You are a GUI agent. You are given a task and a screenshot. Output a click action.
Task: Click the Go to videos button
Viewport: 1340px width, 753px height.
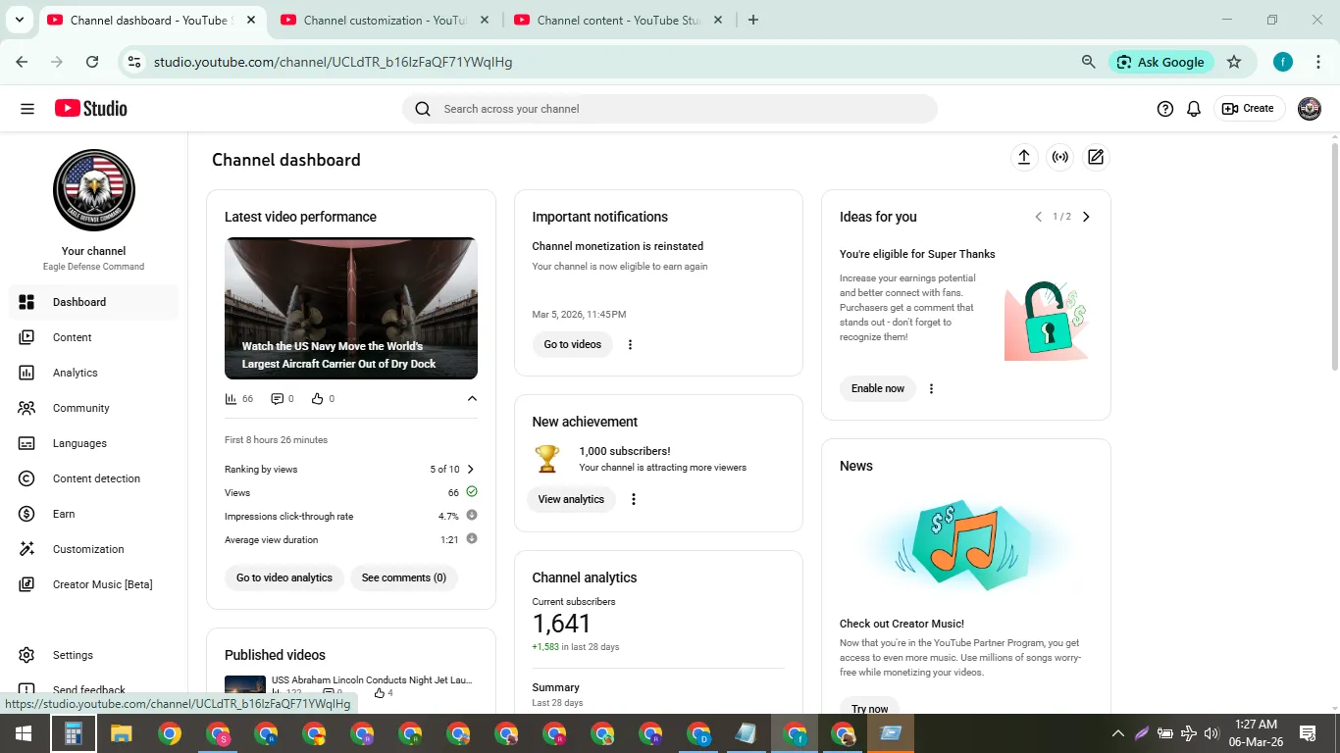[573, 344]
